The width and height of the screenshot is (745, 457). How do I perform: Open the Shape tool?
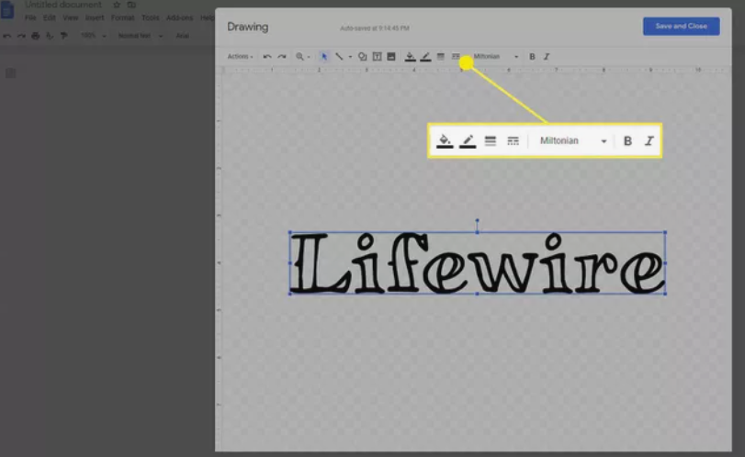tap(362, 57)
